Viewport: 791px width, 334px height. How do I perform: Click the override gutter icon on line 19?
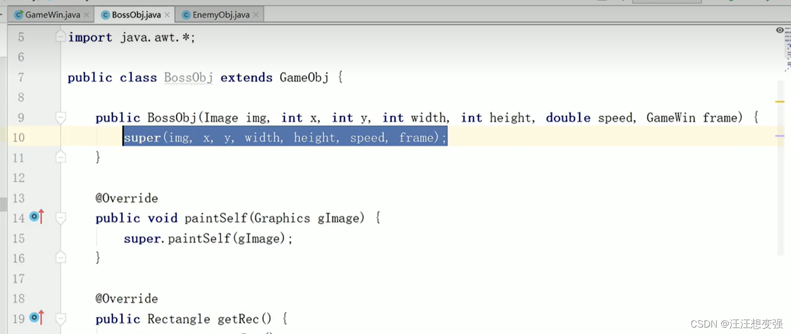point(37,318)
